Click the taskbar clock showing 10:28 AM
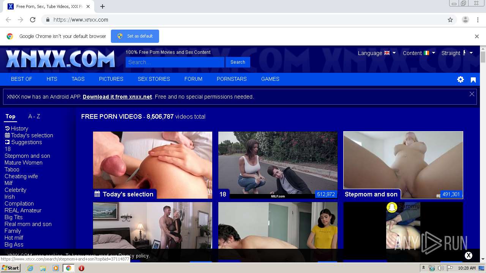486x273 pixels. tap(467, 268)
